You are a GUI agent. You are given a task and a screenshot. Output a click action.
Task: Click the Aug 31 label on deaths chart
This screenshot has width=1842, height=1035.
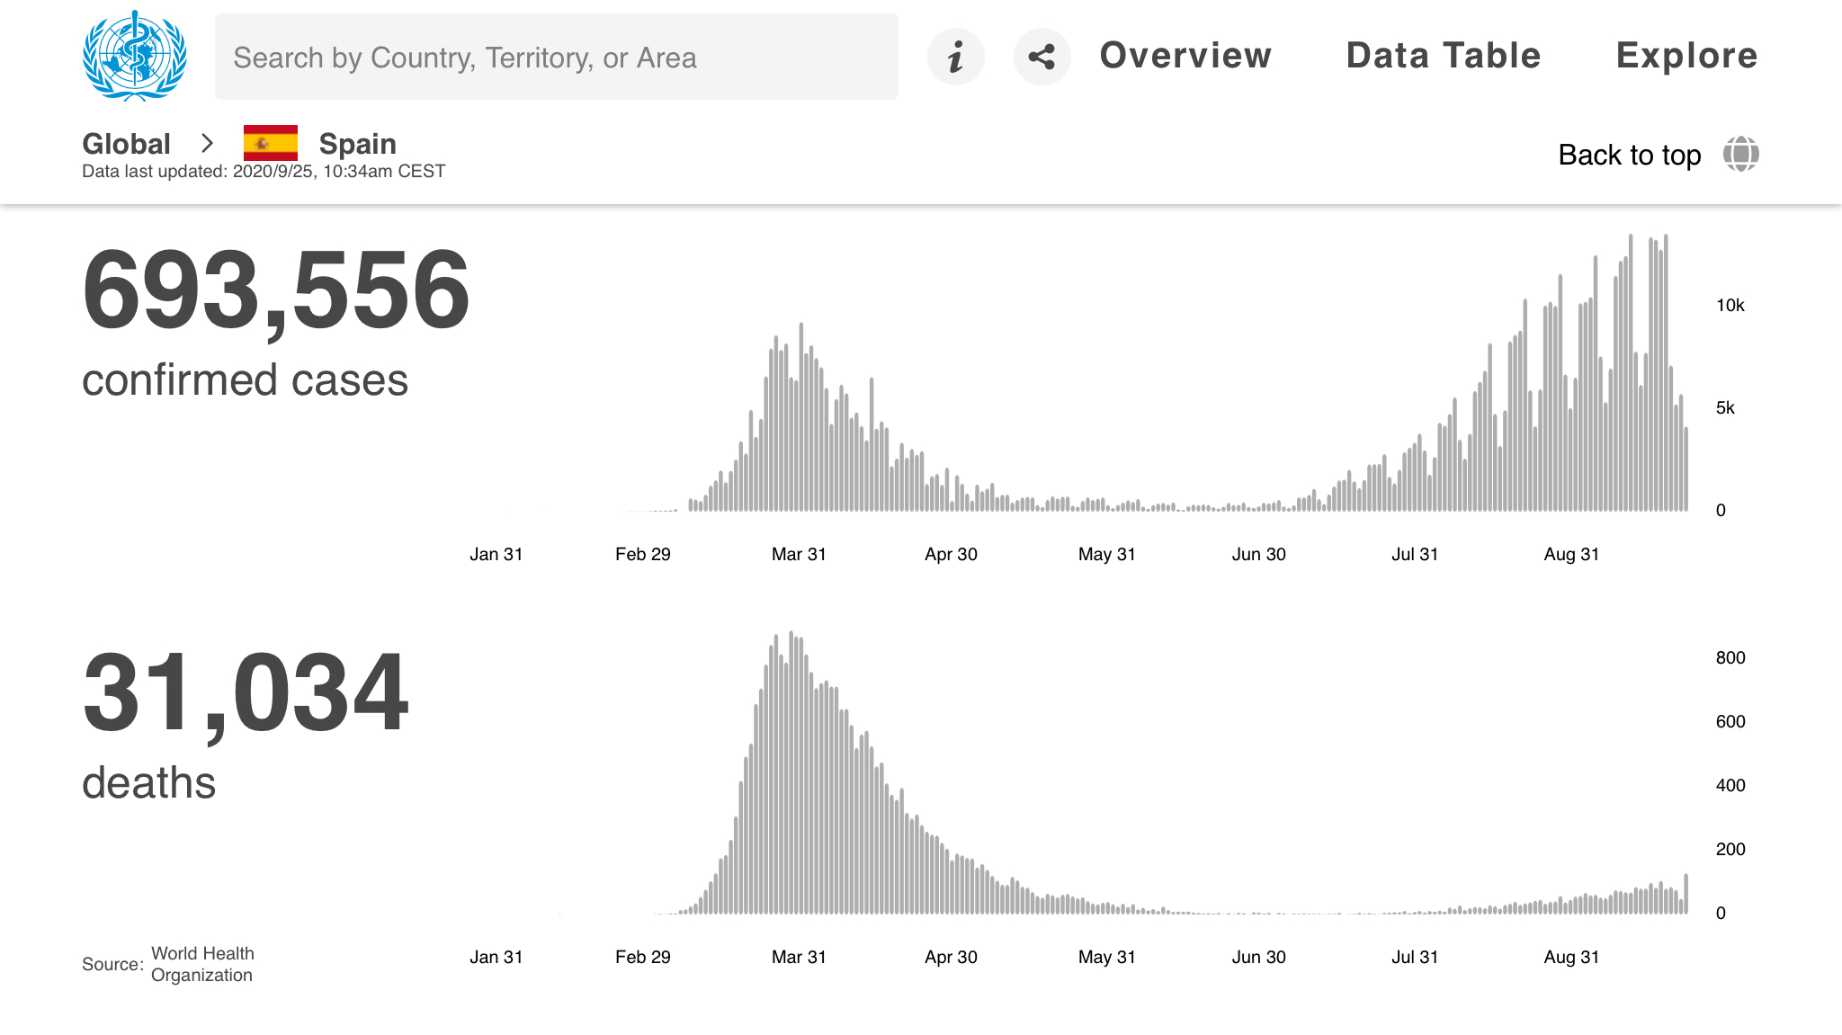point(1571,957)
